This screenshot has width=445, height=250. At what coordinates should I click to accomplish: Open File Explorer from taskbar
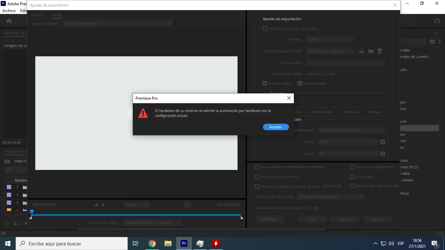pyautogui.click(x=168, y=243)
